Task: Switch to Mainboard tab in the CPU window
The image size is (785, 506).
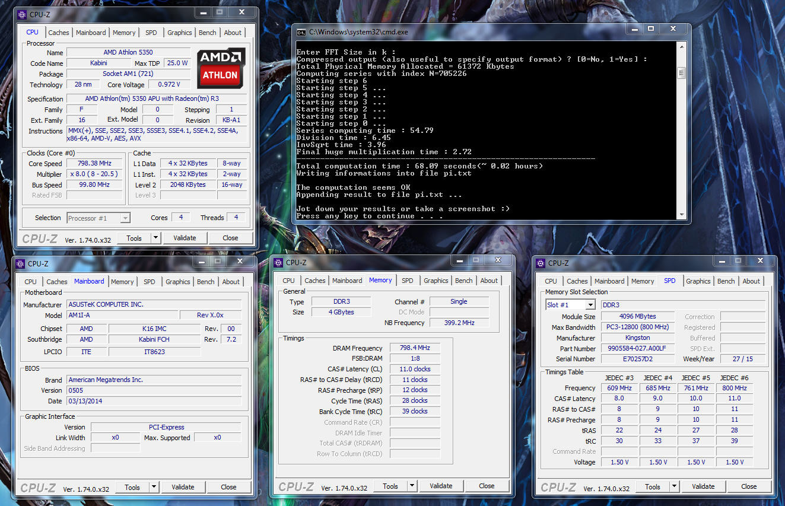Action: (x=91, y=33)
